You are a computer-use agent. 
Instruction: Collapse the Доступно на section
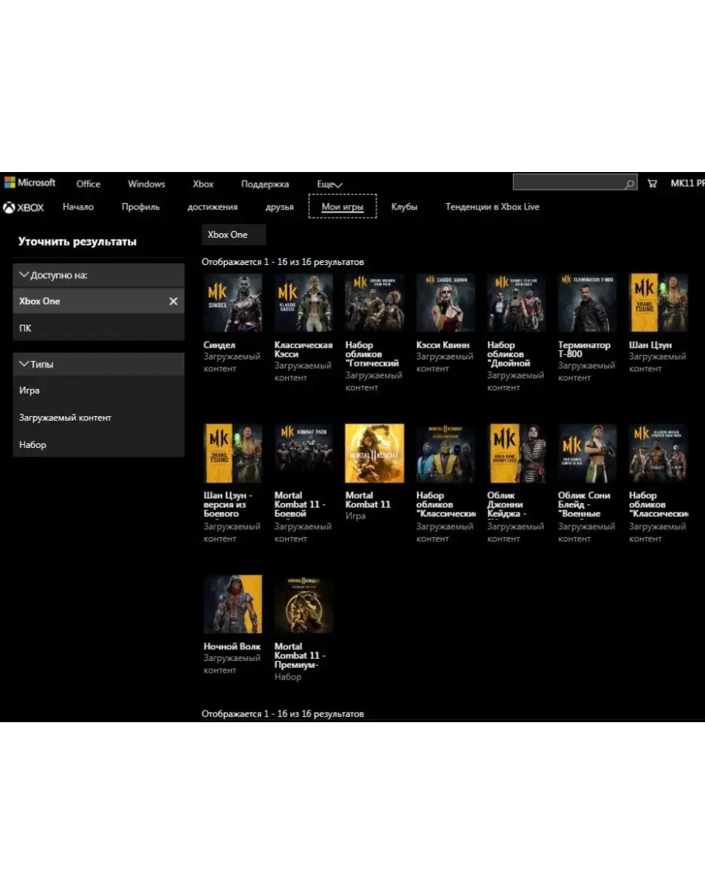click(x=24, y=275)
